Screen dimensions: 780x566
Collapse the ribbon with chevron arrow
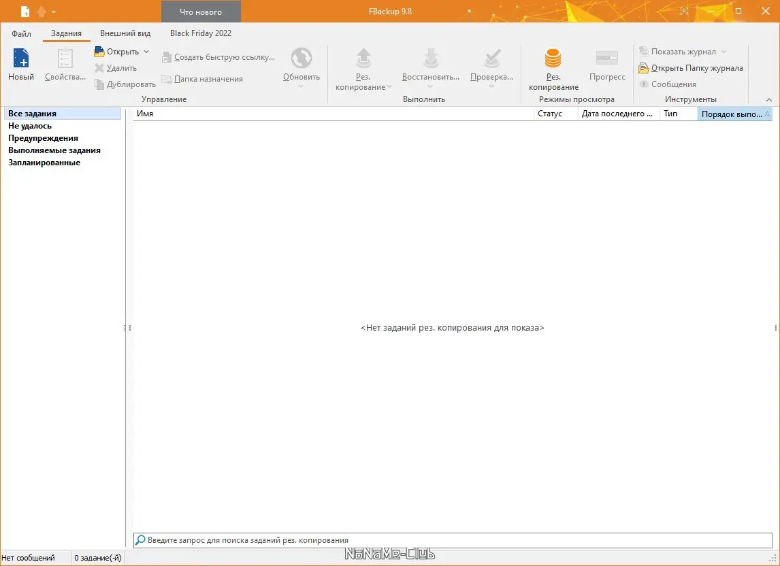point(769,99)
